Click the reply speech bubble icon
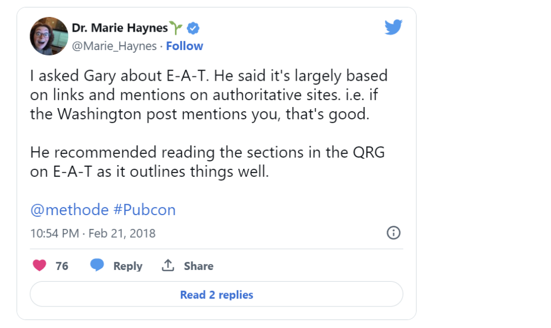 click(x=97, y=266)
